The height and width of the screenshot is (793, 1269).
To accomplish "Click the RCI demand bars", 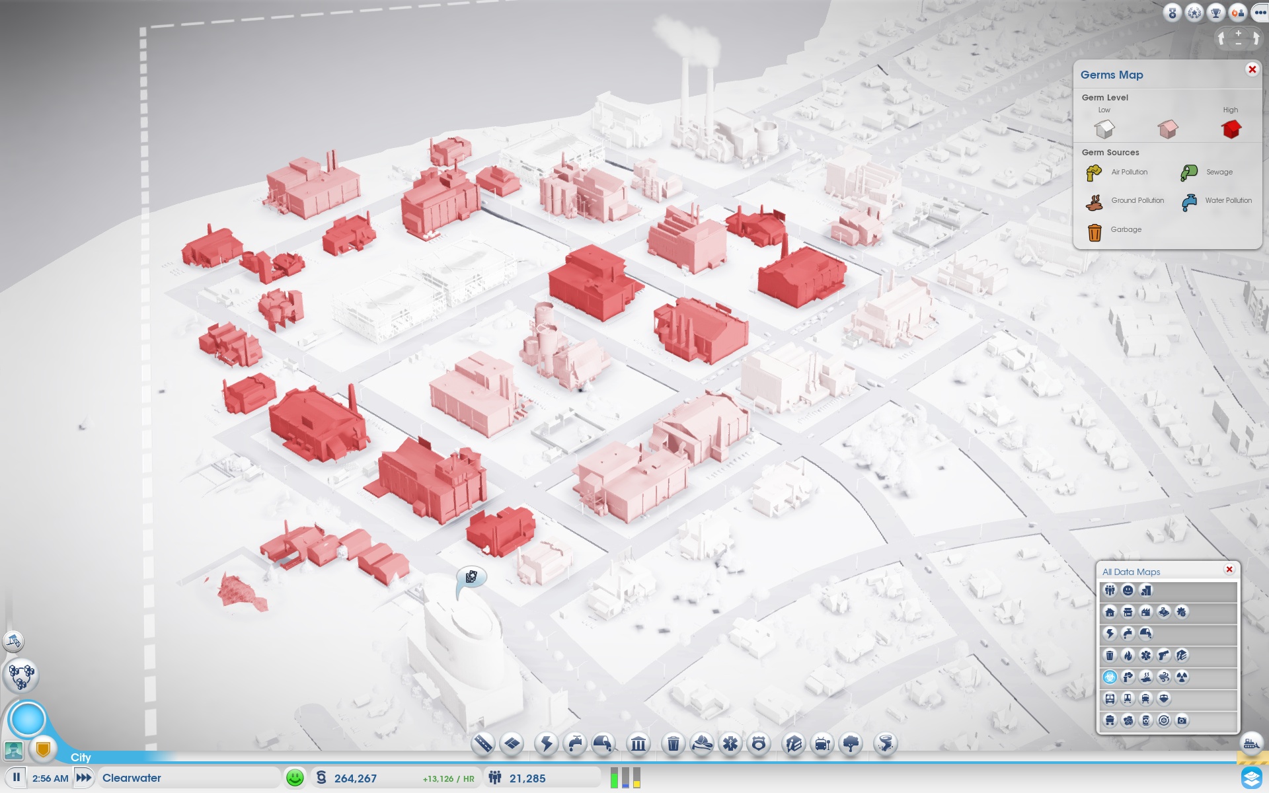I will point(625,778).
